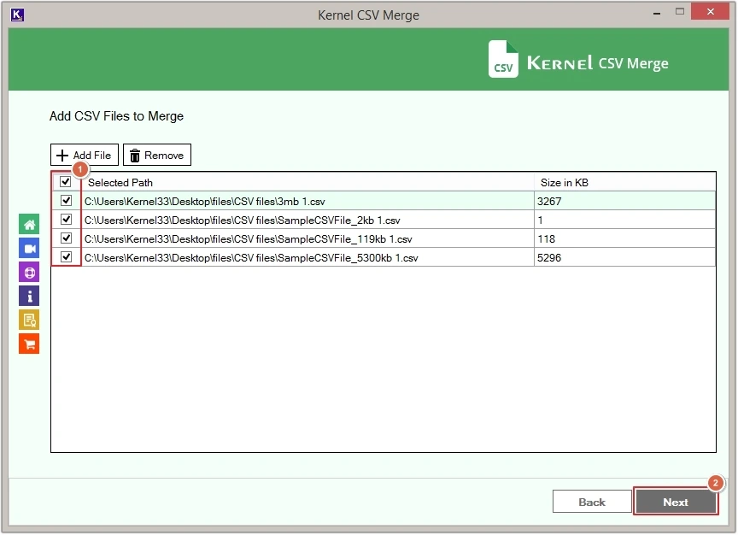Screen dimensions: 738x535
Task: Click the Next button
Action: click(x=676, y=502)
